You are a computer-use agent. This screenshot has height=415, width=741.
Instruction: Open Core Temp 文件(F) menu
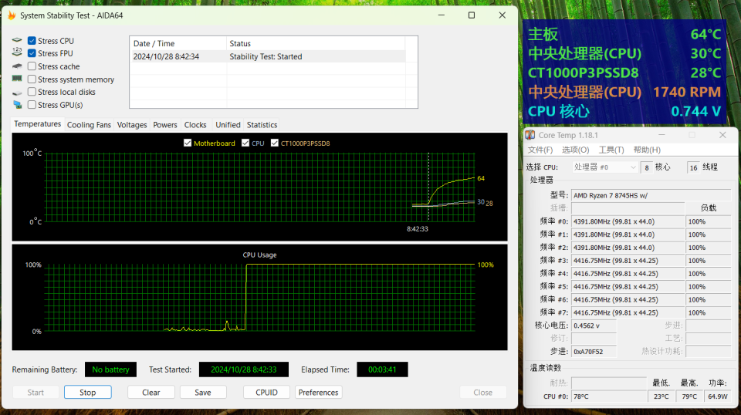coord(540,150)
